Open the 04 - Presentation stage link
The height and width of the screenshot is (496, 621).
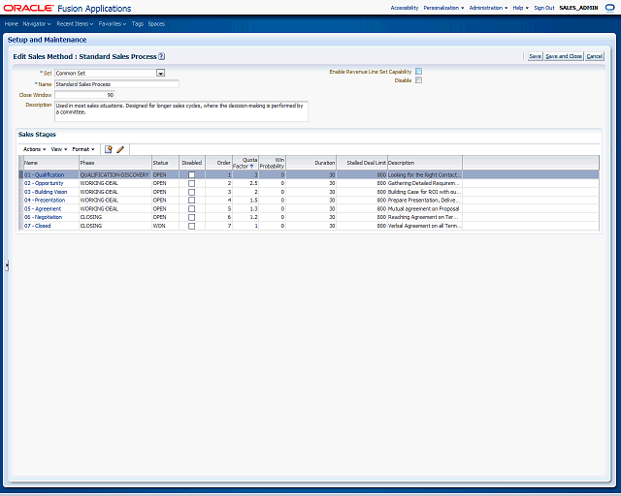pos(45,201)
